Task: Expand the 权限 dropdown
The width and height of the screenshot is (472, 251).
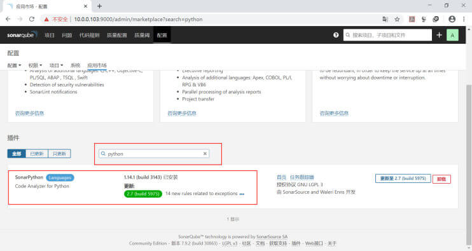Action: click(x=35, y=65)
